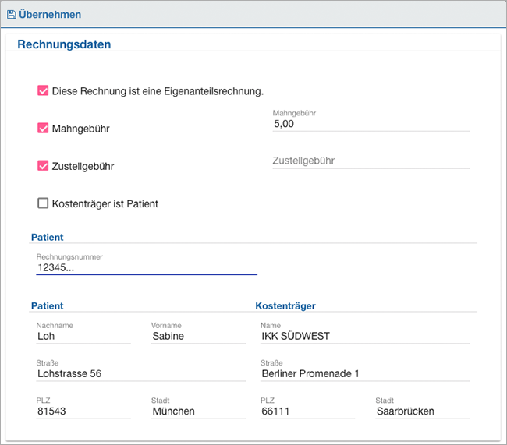
Task: Edit patient Straße field Lohstrasse 56
Action: (x=141, y=373)
